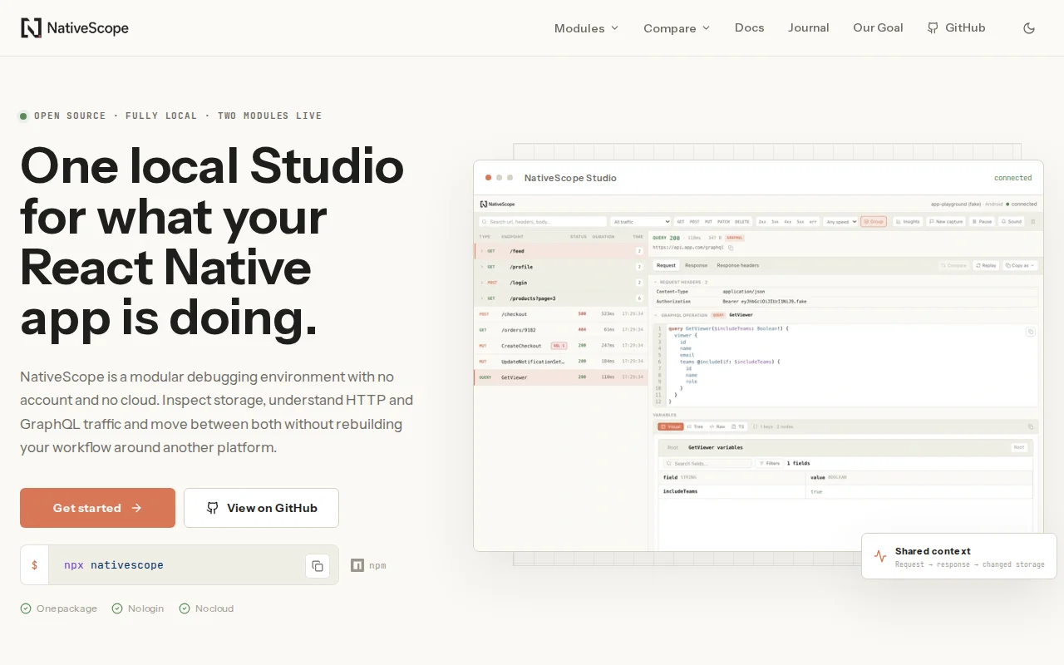Toggle the POST method filter in toolbar
Viewport: 1064px width, 665px height.
[x=694, y=222]
